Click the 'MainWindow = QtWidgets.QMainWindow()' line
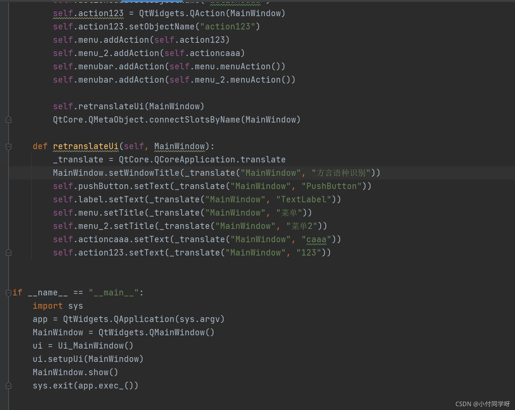The image size is (515, 410). [x=124, y=332]
